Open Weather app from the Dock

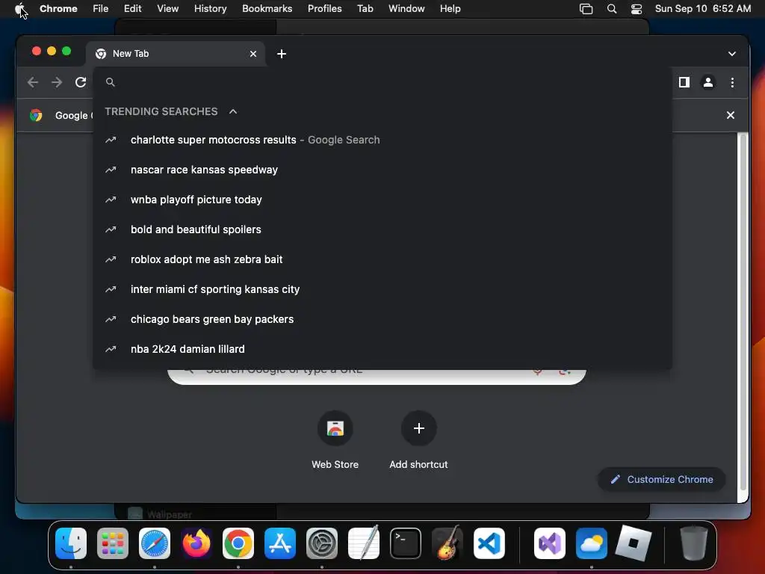click(592, 543)
